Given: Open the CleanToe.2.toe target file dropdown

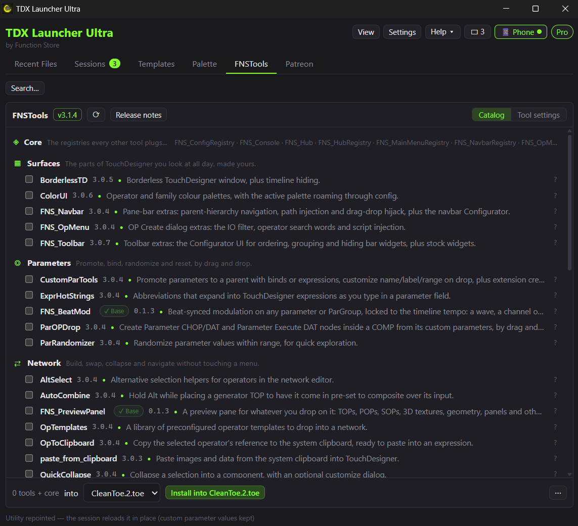Looking at the screenshot, I should tap(122, 493).
